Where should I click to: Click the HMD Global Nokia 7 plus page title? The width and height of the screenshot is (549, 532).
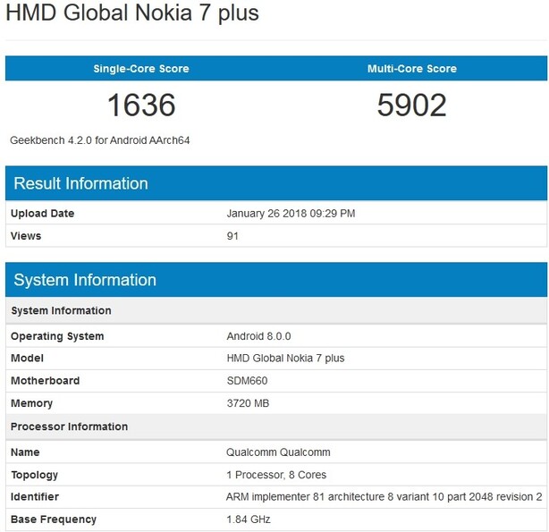coord(133,14)
